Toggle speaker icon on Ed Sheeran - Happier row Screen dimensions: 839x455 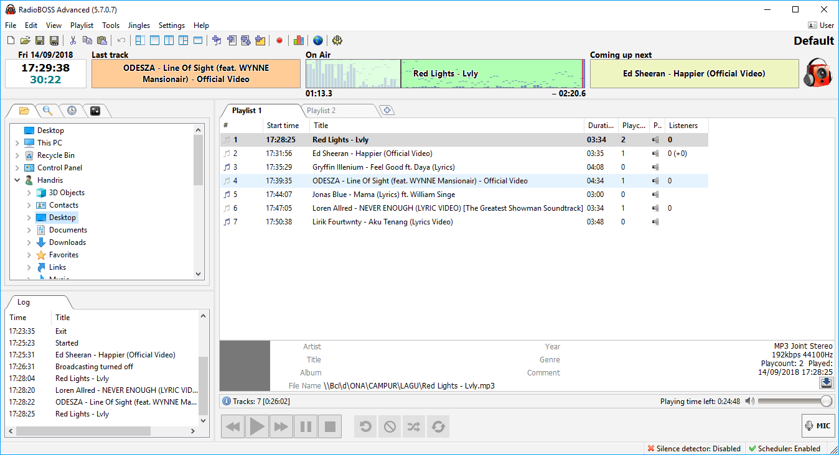click(x=656, y=154)
